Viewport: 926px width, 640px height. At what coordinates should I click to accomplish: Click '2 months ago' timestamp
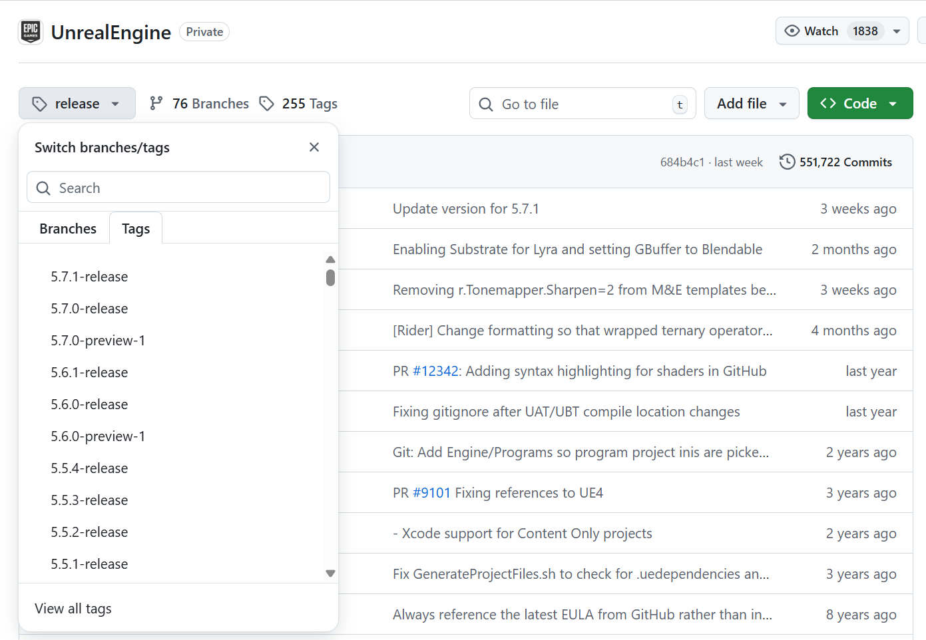click(x=853, y=249)
